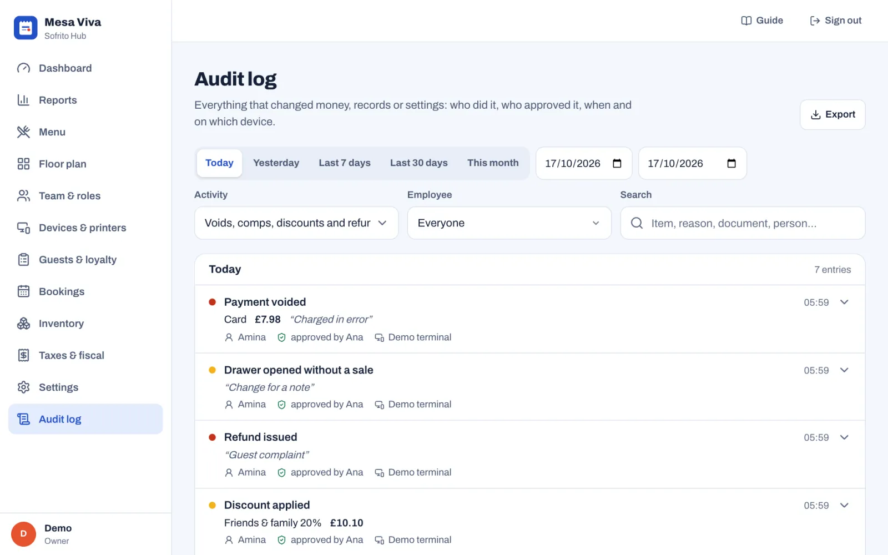Viewport: 888px width, 555px height.
Task: Go to Bookings
Action: coord(85,291)
